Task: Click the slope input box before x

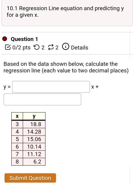Action: 51,87
